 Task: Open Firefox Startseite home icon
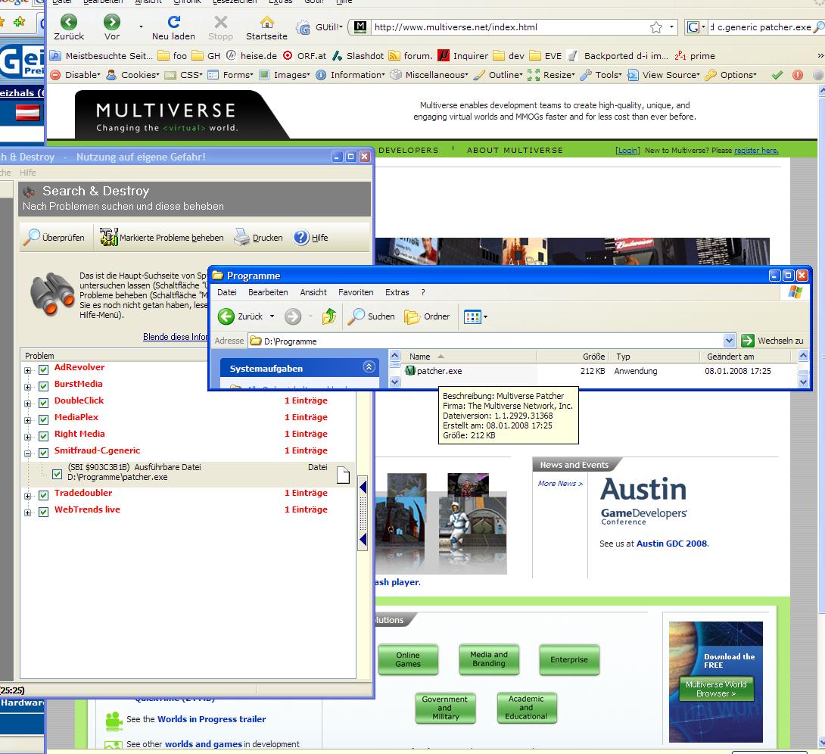[266, 22]
